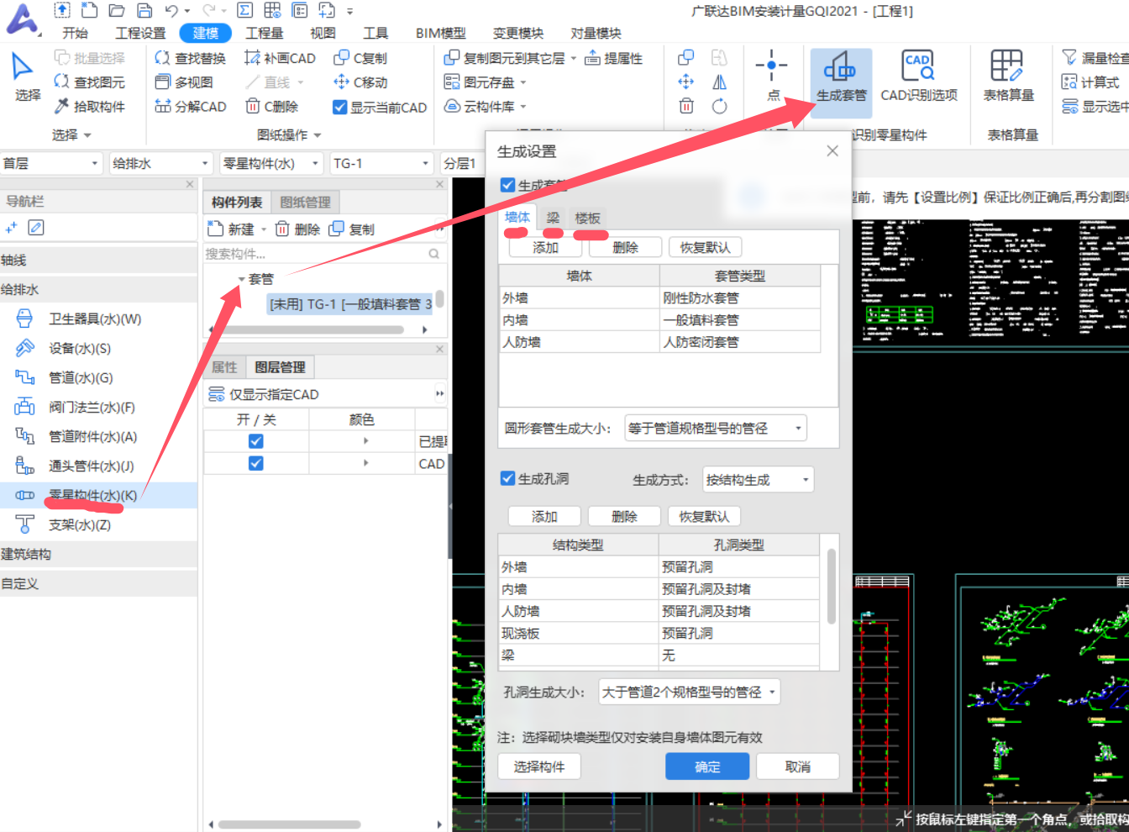
Task: Click 取消 button in dialog
Action: coord(798,766)
